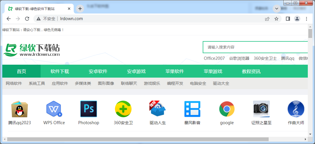Go to the 驱动大全 category
Screen dimensions: 315x144
[x=221, y=83]
